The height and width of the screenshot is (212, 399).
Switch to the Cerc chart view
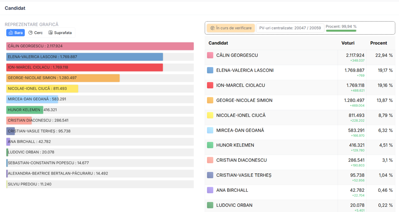(x=36, y=33)
